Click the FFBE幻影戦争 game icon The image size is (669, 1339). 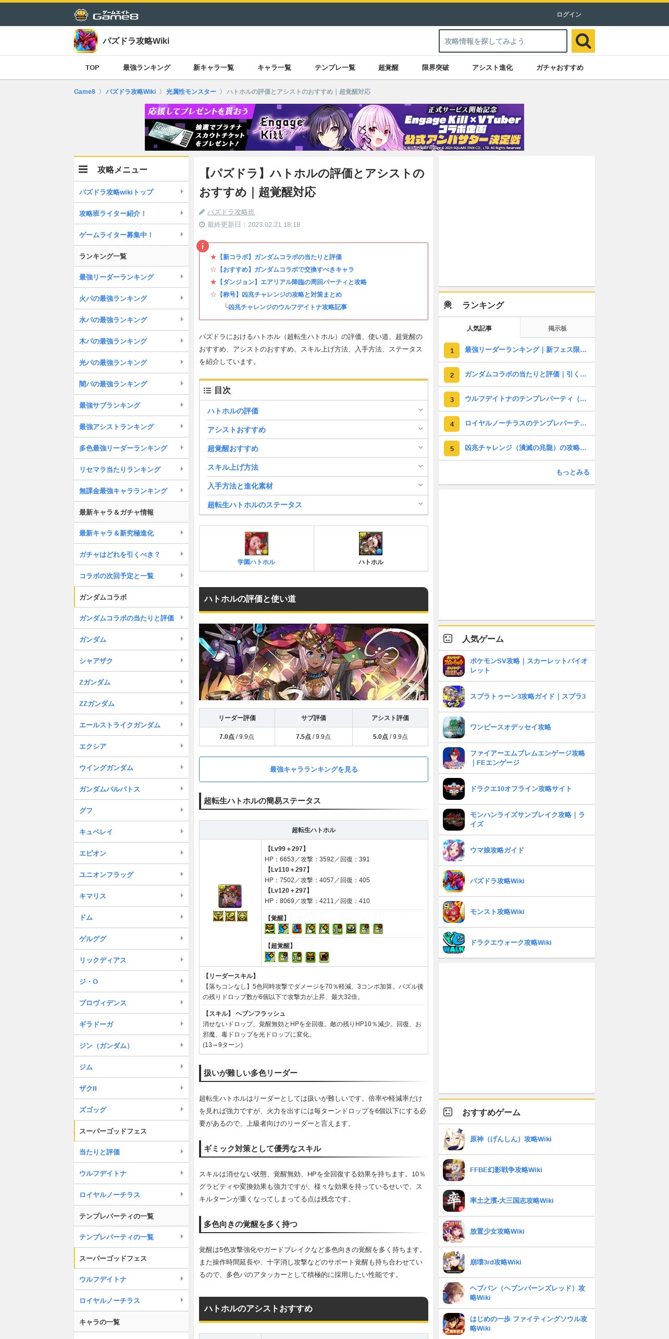(454, 1170)
